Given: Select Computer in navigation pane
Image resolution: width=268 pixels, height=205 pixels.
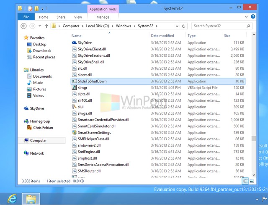Looking at the screenshot, I should [38, 140].
